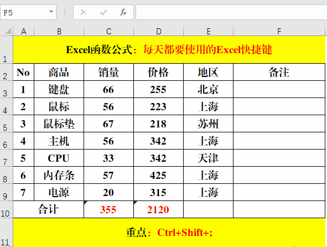The image size is (327, 247).
Task: Select the region cell '北京'
Action: 208,89
